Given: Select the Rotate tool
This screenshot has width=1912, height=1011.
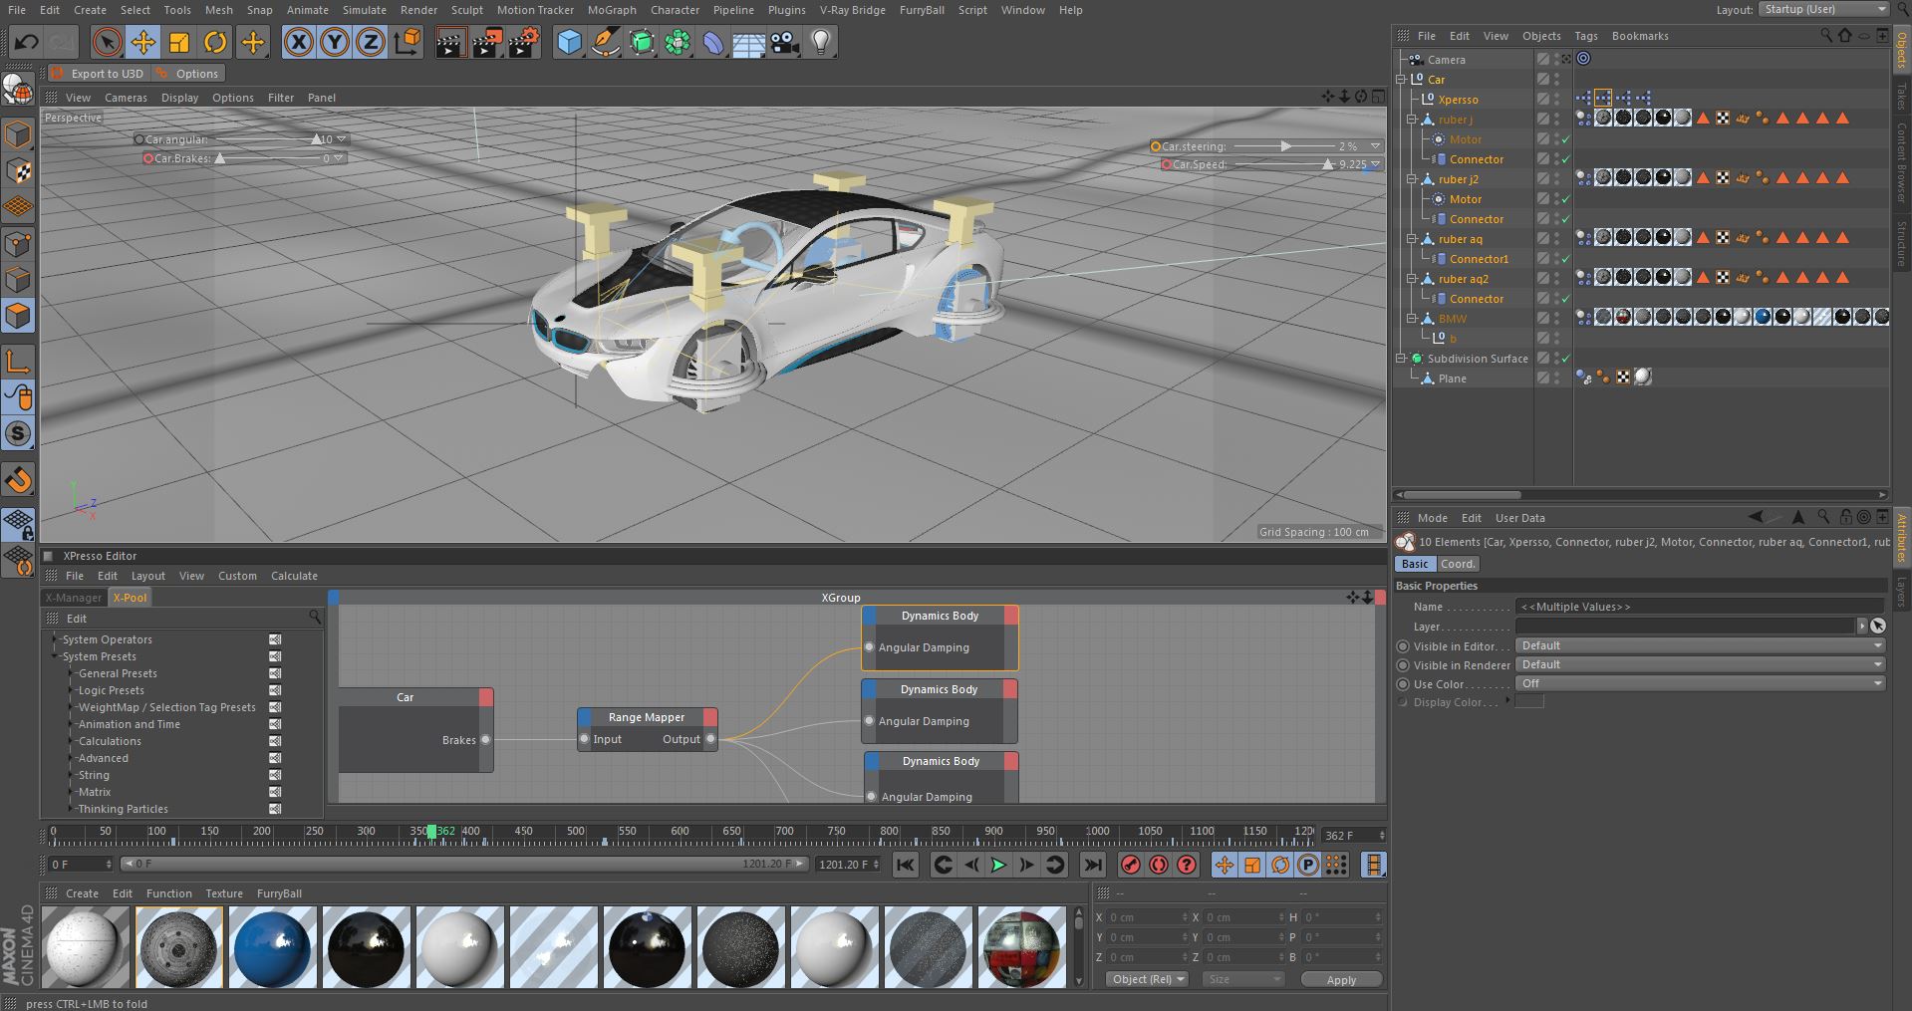Looking at the screenshot, I should pyautogui.click(x=215, y=42).
